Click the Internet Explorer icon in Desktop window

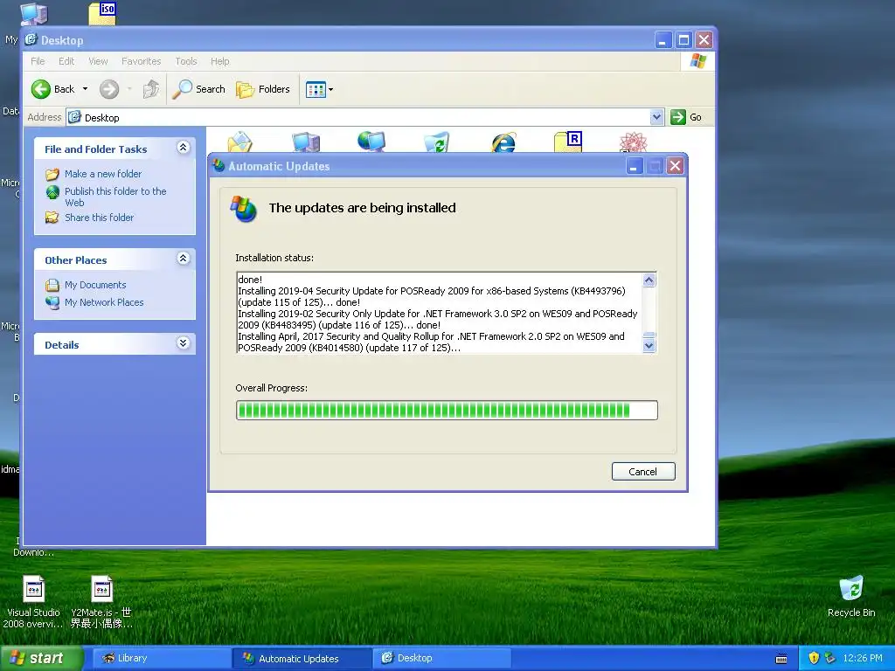(503, 142)
